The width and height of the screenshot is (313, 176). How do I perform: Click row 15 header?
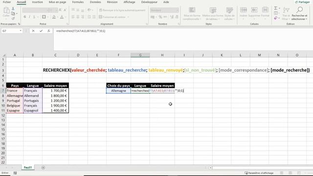(x=3, y=130)
